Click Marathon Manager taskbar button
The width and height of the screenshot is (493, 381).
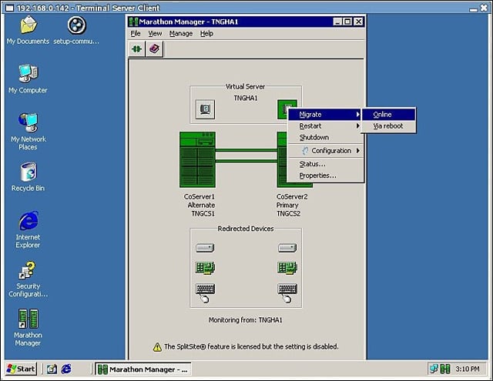tap(143, 369)
